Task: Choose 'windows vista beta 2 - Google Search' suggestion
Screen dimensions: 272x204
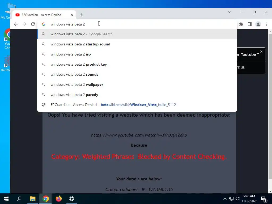Action: (137, 34)
